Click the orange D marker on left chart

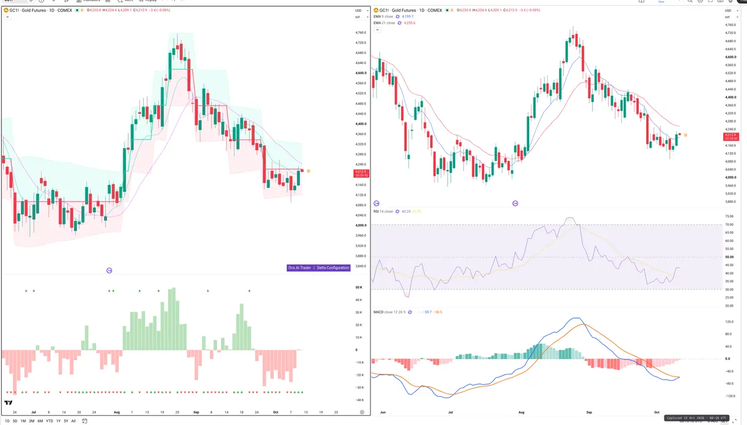click(309, 170)
